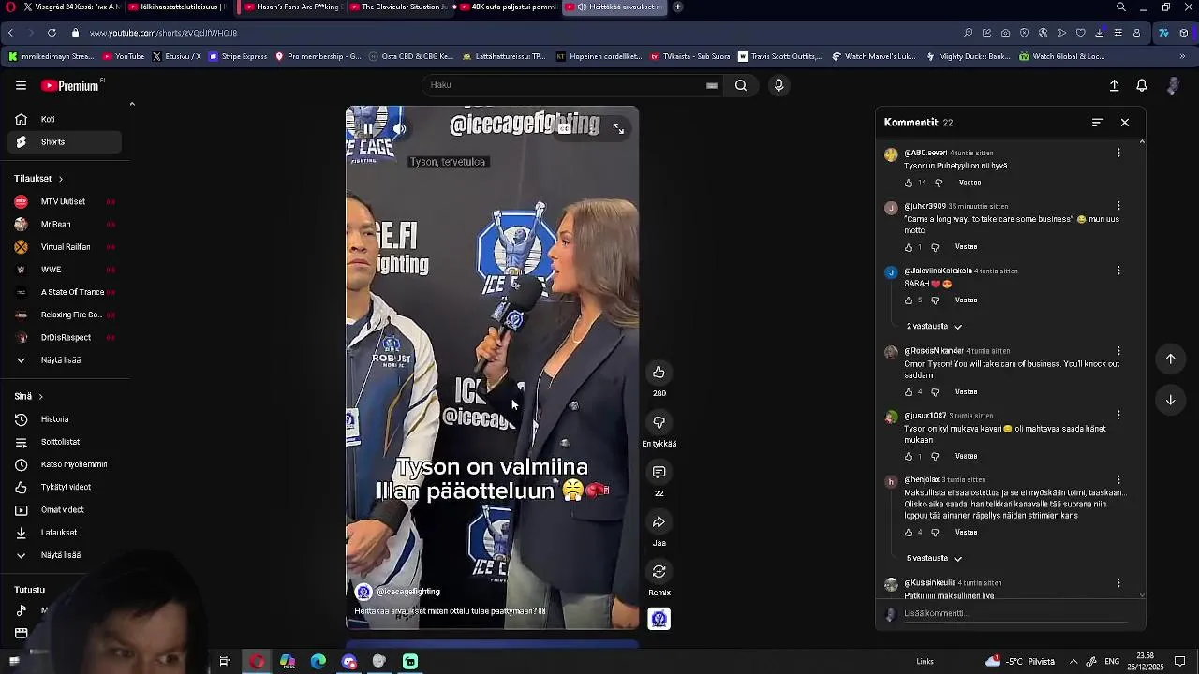This screenshot has height=674, width=1199.
Task: Open the account avatar menu
Action: [1173, 85]
